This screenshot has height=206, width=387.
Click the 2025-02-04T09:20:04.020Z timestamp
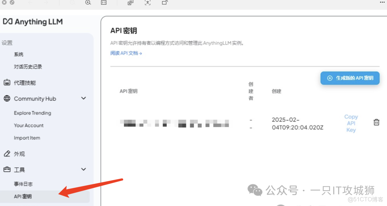[x=297, y=123]
